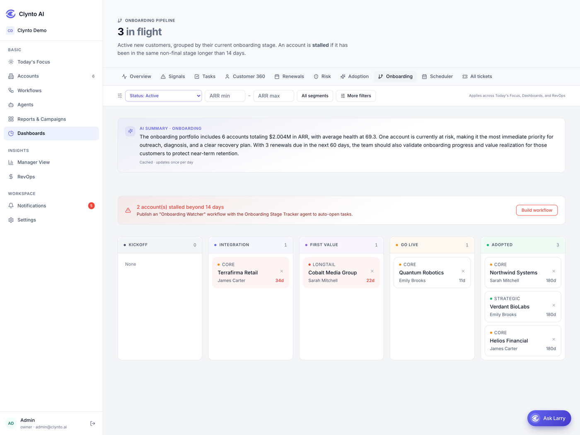
Task: Switch to the Overview tab
Action: click(x=137, y=76)
